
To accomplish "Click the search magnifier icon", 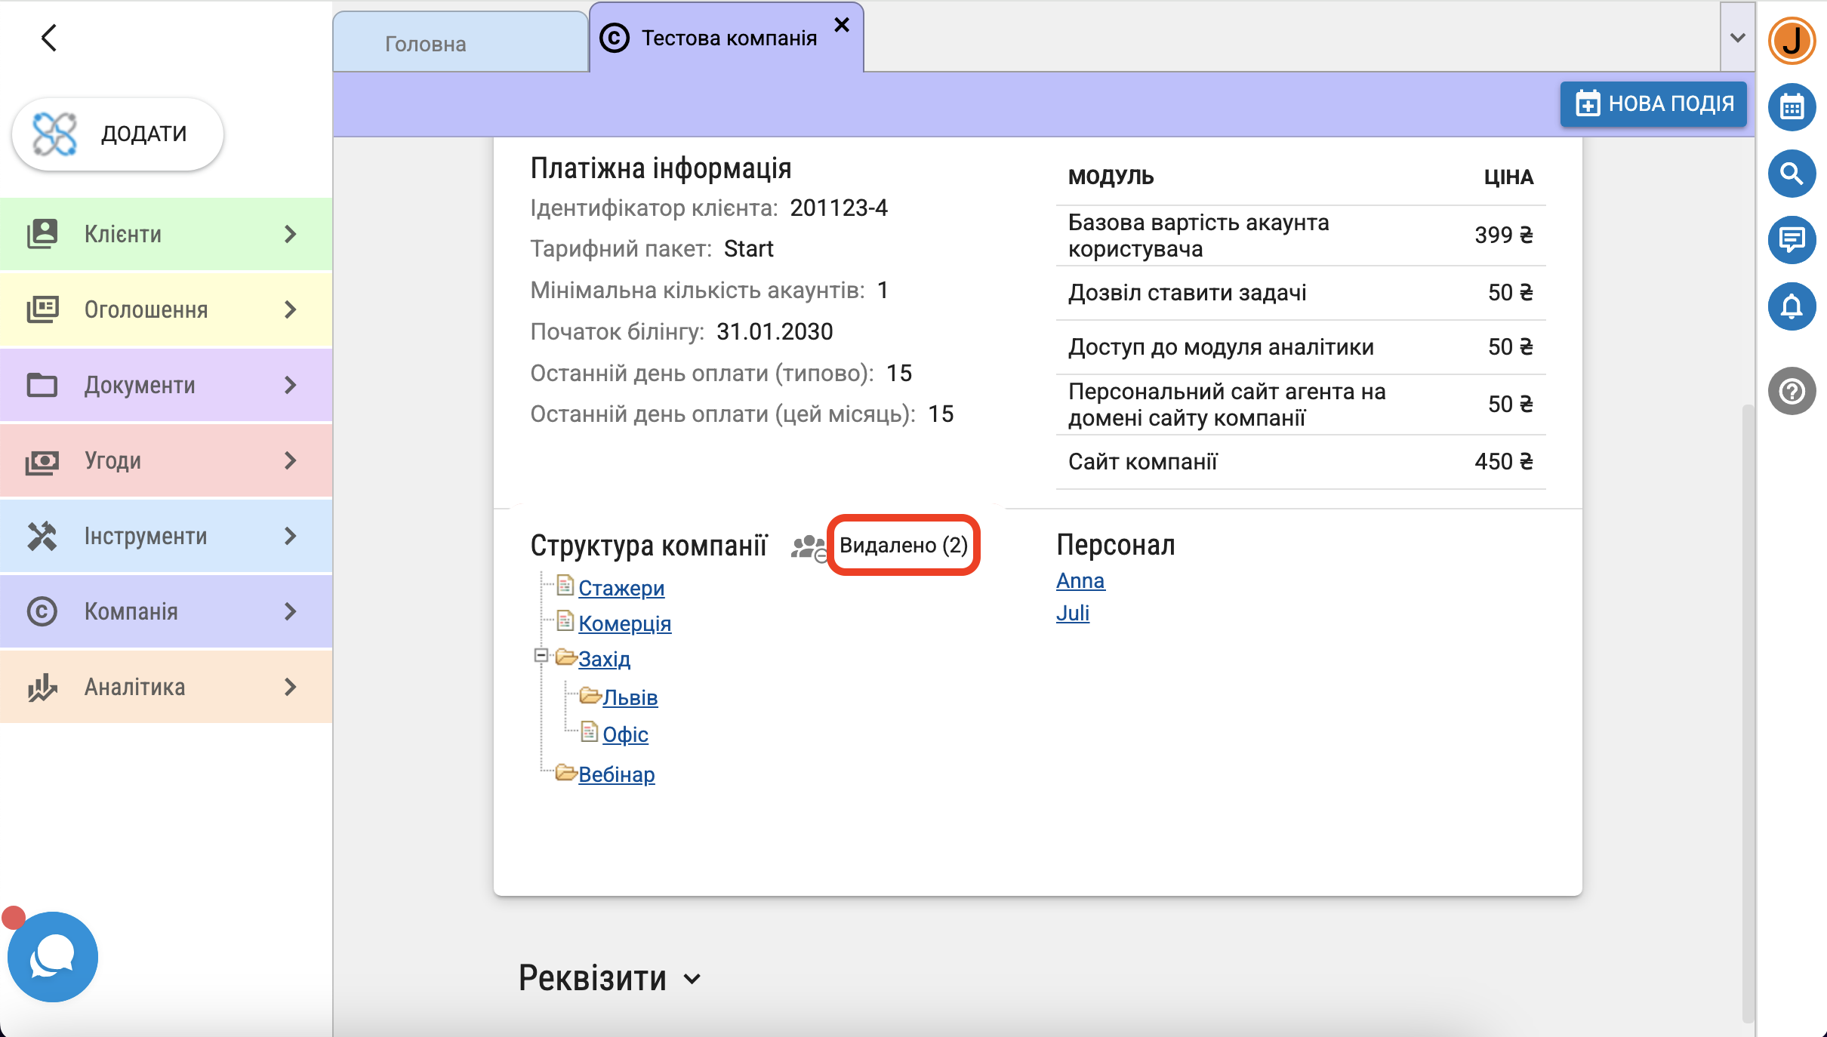I will click(1792, 174).
